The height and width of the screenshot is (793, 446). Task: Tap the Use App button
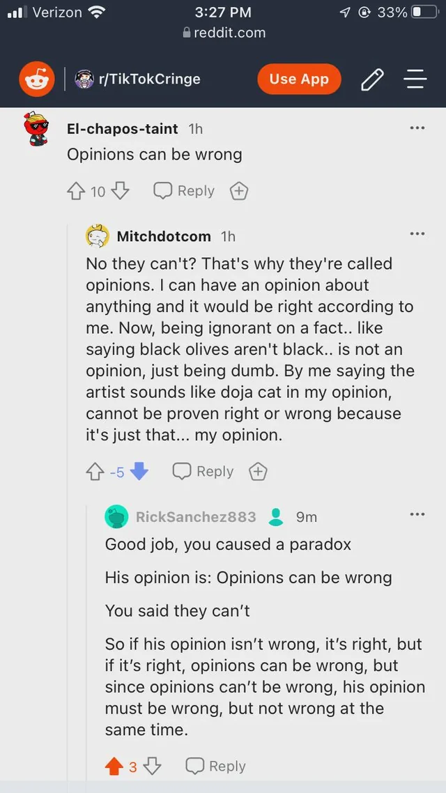[299, 79]
